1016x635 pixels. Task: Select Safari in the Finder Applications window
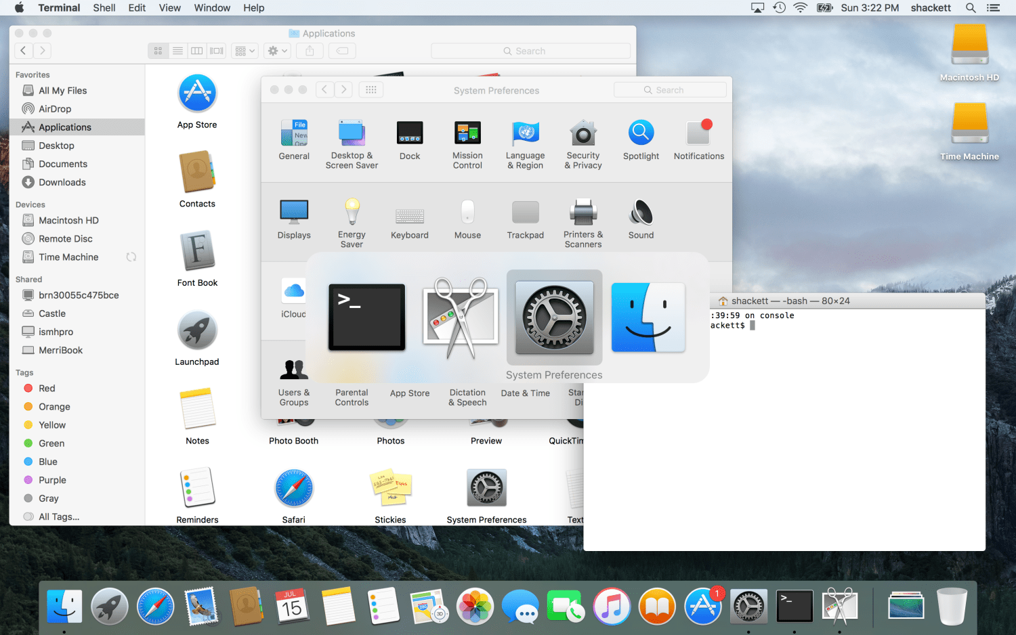pyautogui.click(x=294, y=496)
